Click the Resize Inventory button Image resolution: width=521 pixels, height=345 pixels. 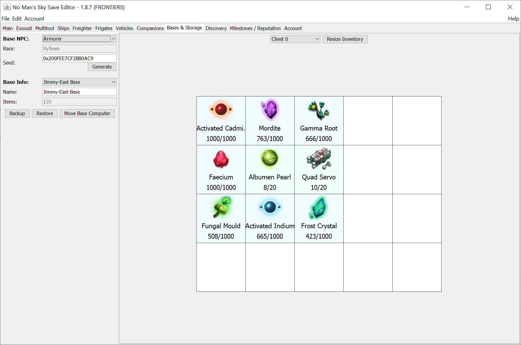pyautogui.click(x=345, y=39)
